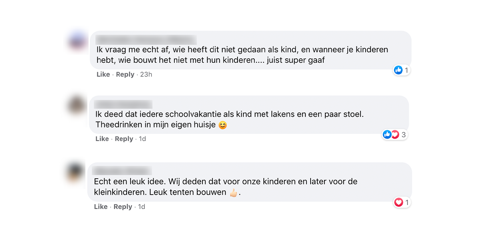Image resolution: width=479 pixels, height=251 pixels.
Task: Like the 'Ik vraag me echt af' comment
Action: [x=103, y=74]
